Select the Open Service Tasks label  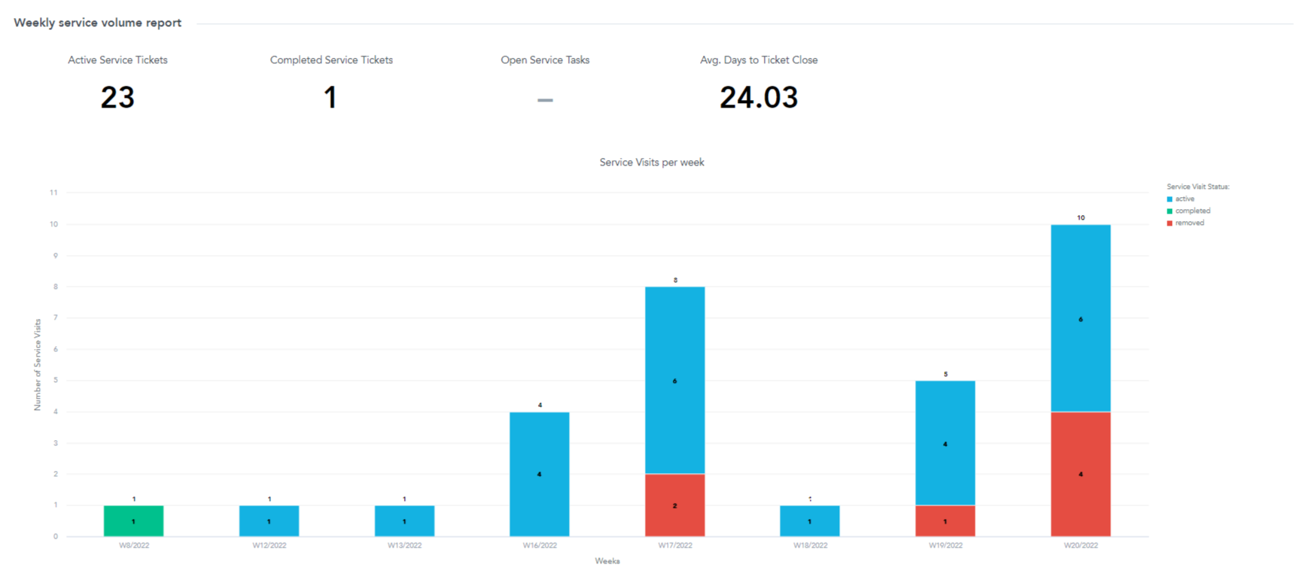[x=545, y=60]
